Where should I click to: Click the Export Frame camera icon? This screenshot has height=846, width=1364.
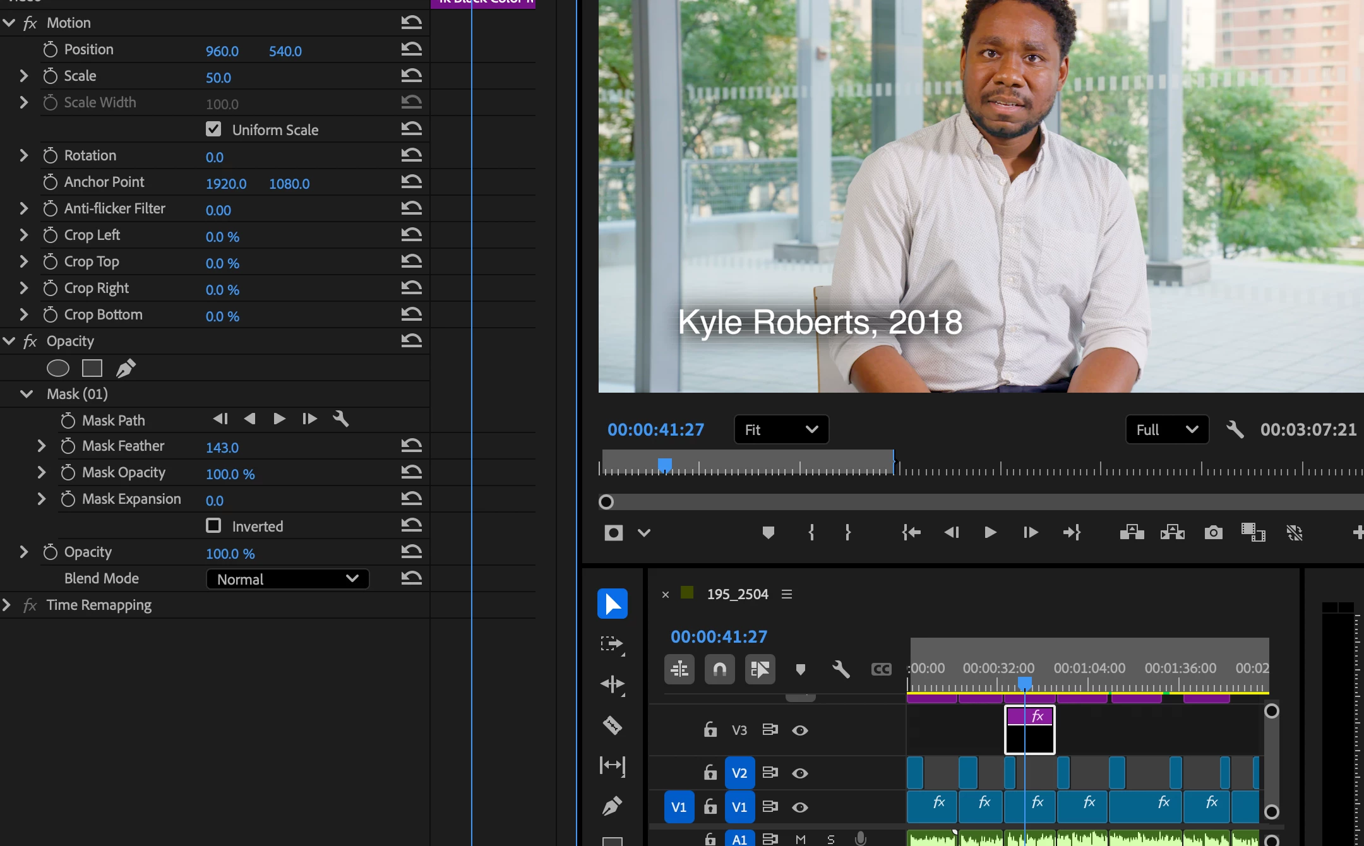coord(1213,533)
